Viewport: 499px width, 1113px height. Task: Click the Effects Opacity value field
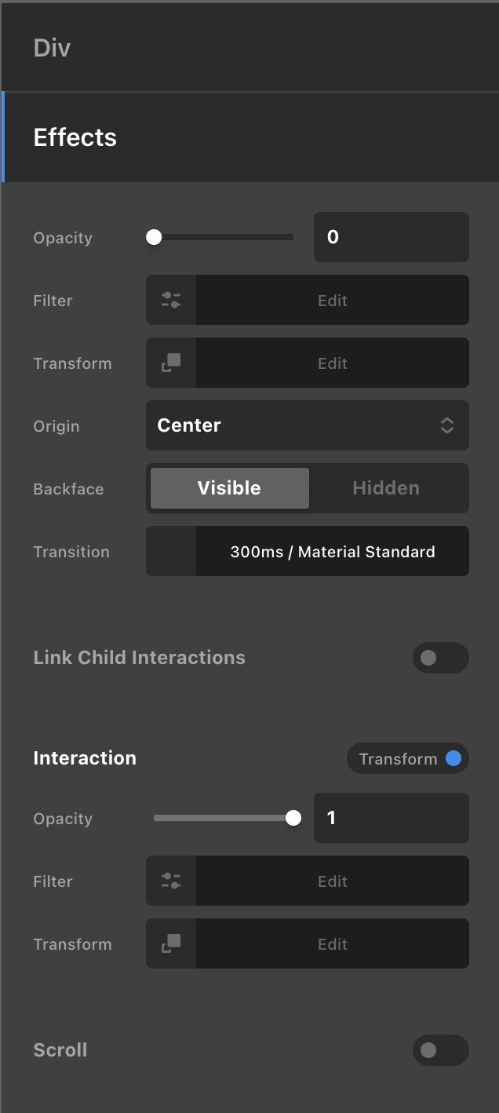391,237
